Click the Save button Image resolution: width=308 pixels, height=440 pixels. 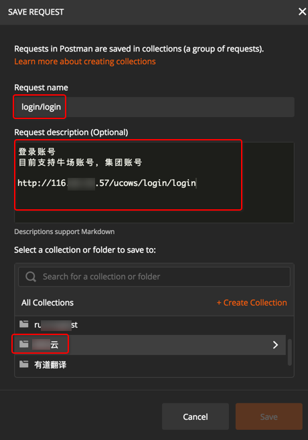point(269,417)
